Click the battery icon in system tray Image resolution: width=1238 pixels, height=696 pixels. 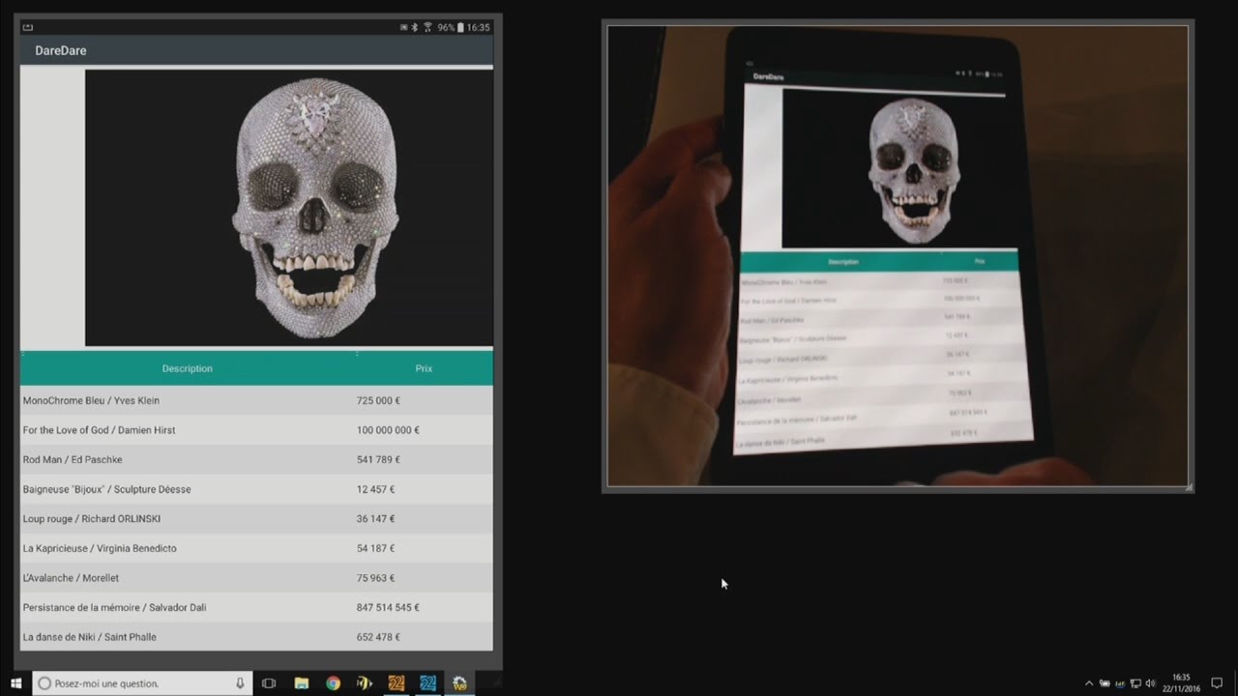pos(1105,683)
